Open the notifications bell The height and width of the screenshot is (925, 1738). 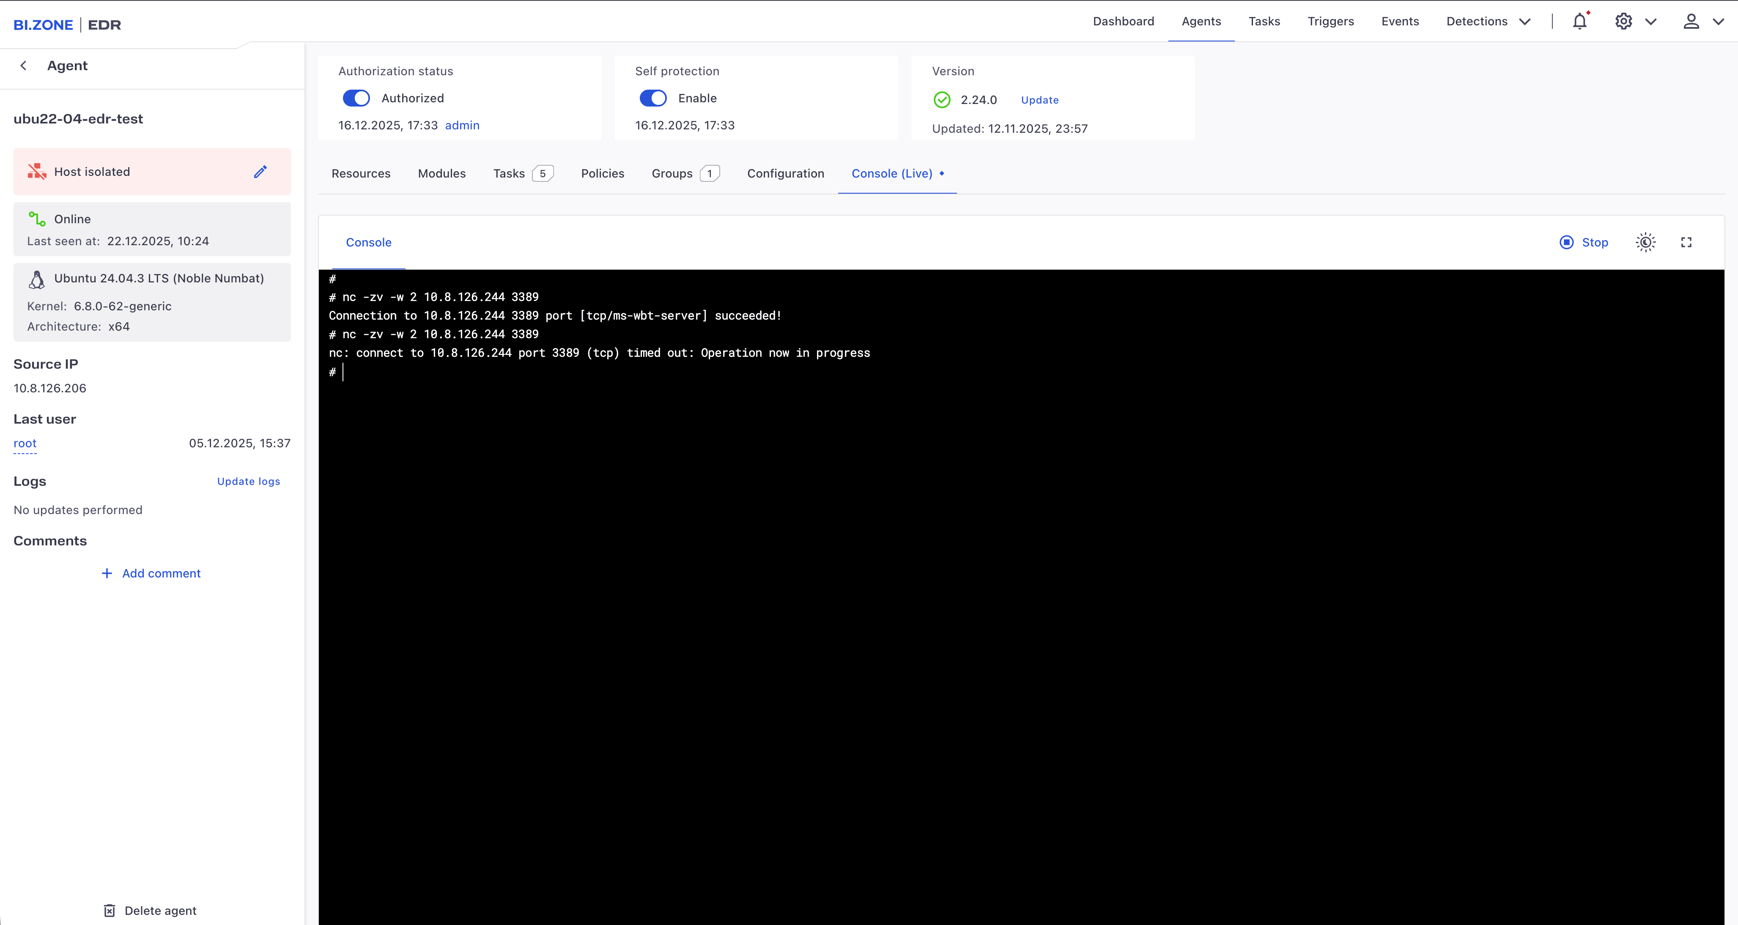coord(1579,21)
